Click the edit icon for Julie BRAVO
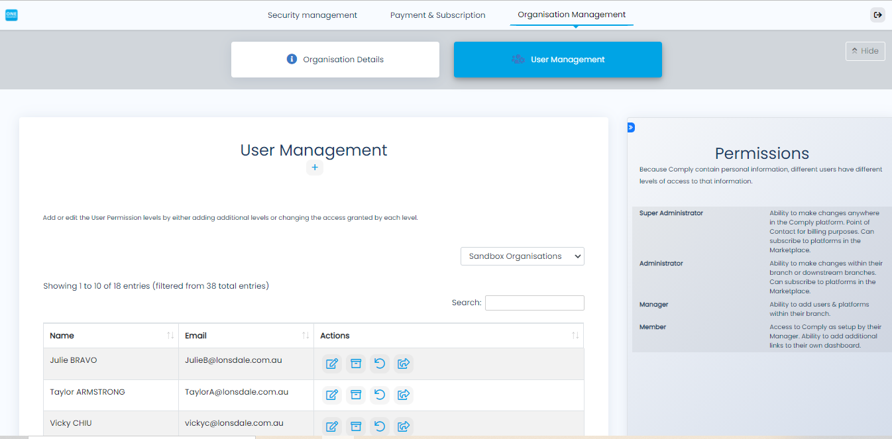892x439 pixels. tap(332, 364)
